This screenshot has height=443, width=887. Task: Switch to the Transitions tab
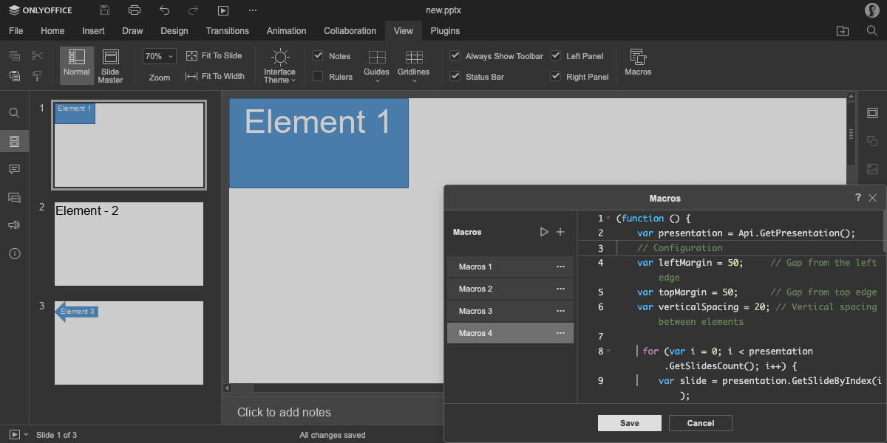[x=228, y=31]
